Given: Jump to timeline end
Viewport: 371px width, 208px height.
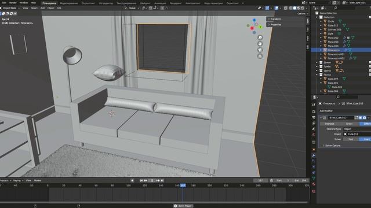Looking at the screenshot, I should click(x=162, y=180).
